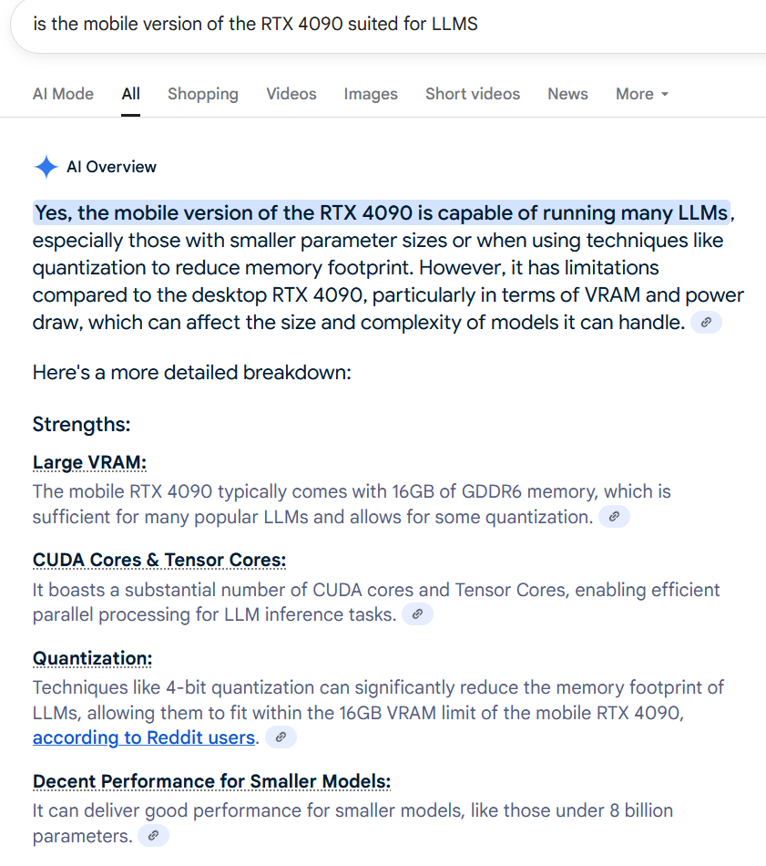Click Decent Performance for Smaller Models heading
The image size is (766, 866).
[211, 781]
